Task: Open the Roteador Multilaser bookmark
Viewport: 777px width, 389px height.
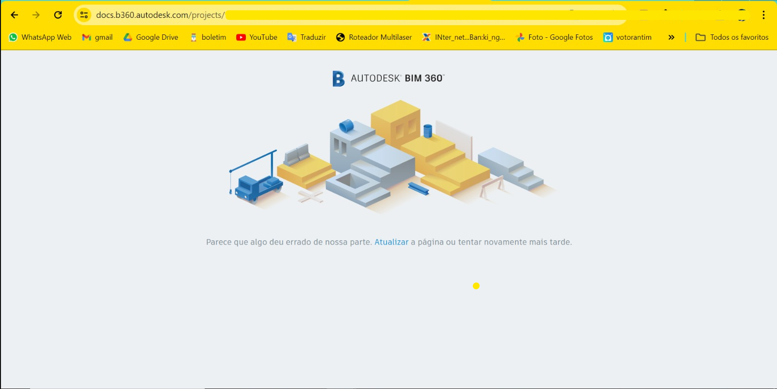Action: coord(374,37)
